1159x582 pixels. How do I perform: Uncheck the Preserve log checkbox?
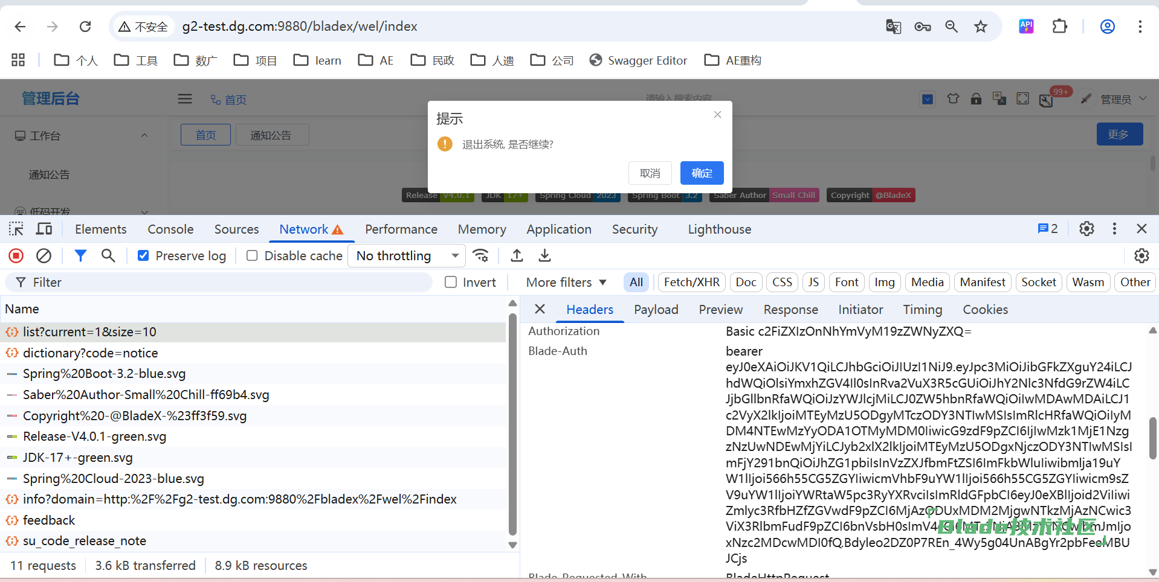[x=143, y=256]
